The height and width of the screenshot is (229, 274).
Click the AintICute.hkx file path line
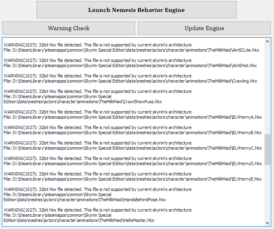tap(131, 50)
